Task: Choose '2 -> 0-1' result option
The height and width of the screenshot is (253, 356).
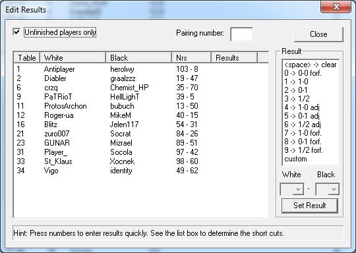Action: coord(311,90)
